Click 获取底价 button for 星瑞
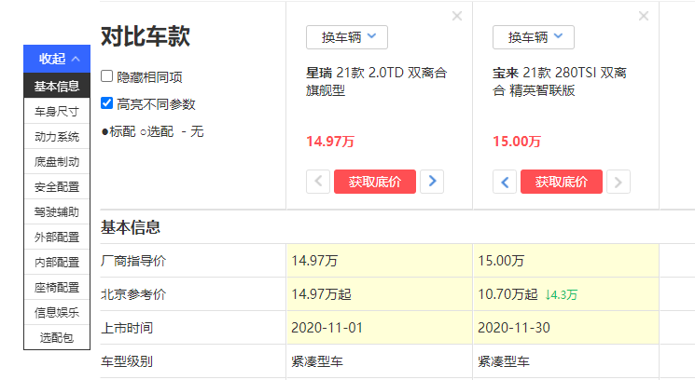The image size is (695, 380). point(374,182)
